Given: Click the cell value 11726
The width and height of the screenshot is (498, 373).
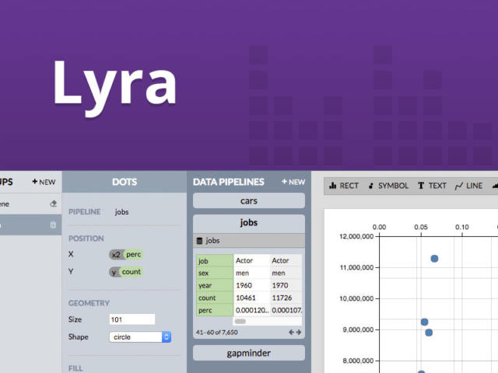Looking at the screenshot, I should tap(282, 298).
